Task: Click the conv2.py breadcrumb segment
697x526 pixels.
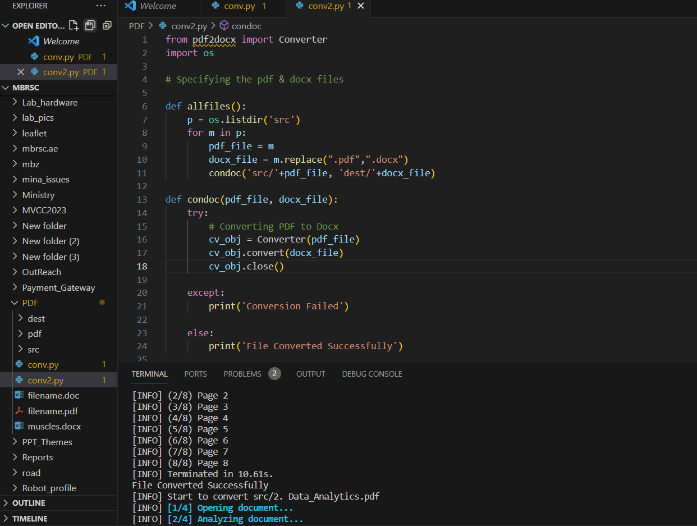Action: 189,26
